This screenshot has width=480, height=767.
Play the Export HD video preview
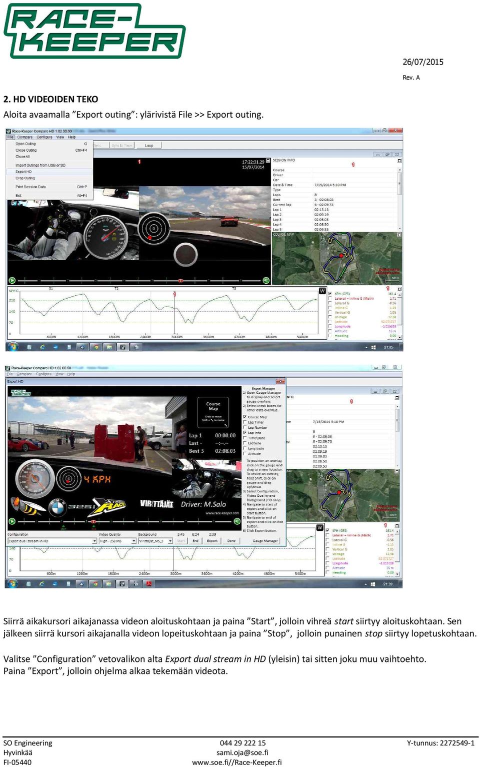pos(12,521)
